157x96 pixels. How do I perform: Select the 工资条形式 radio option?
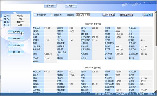pos(35,15)
